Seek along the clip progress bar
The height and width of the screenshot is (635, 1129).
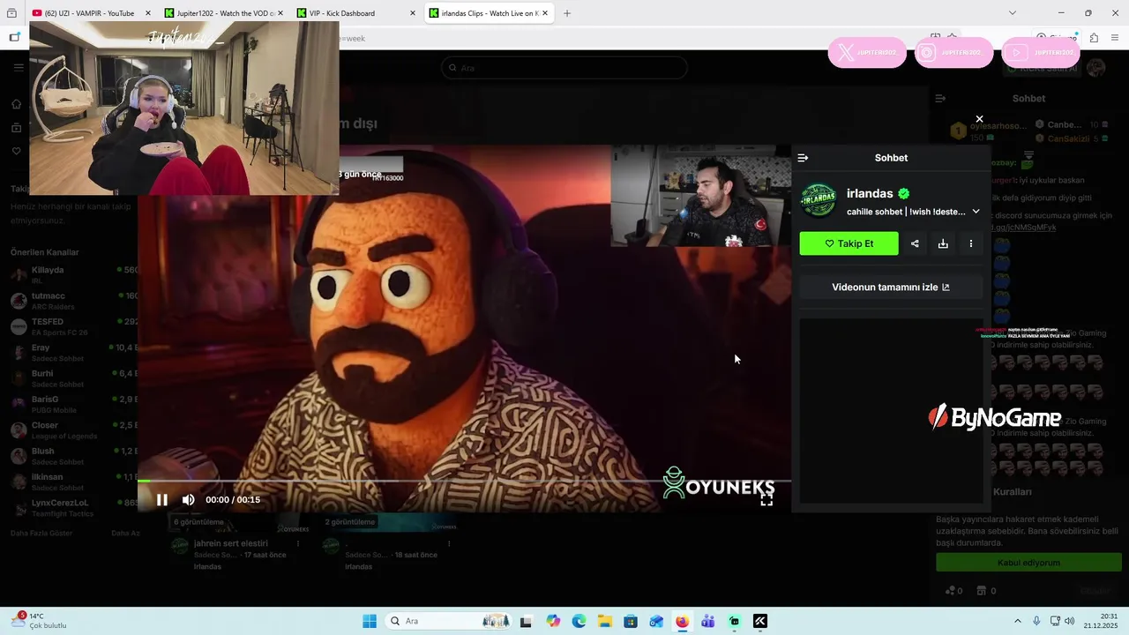coord(464,481)
